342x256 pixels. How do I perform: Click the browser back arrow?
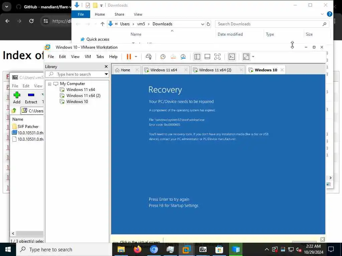[7, 21]
